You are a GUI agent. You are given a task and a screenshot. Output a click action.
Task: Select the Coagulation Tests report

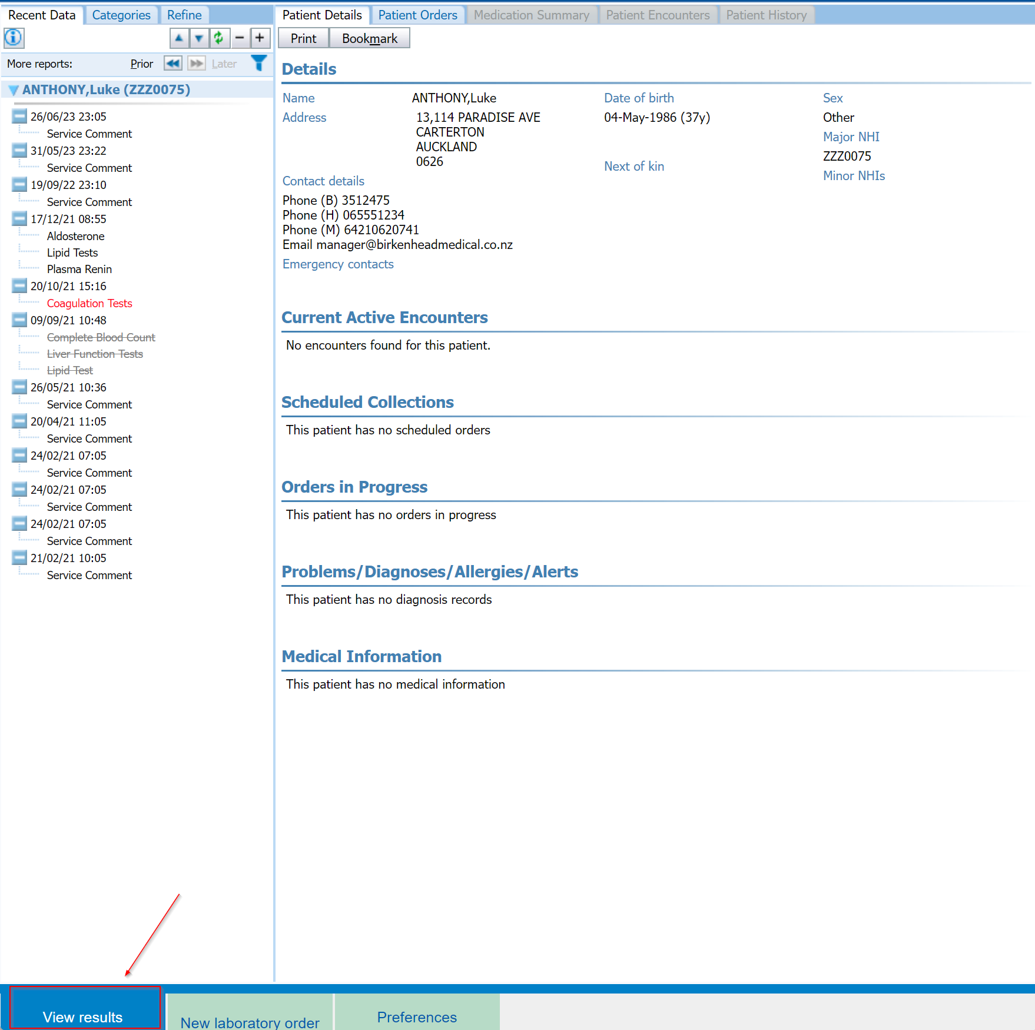tap(89, 303)
